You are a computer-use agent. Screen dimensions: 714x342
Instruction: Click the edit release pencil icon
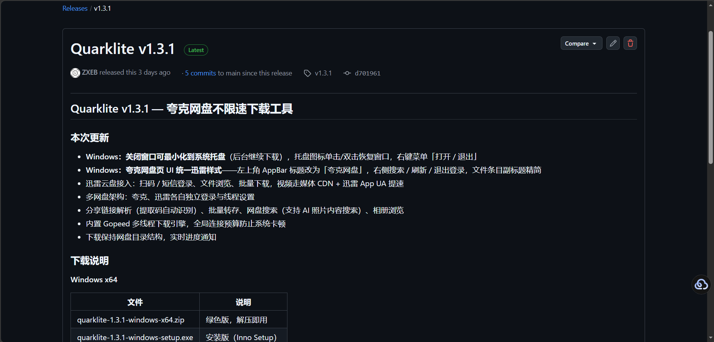coord(613,43)
